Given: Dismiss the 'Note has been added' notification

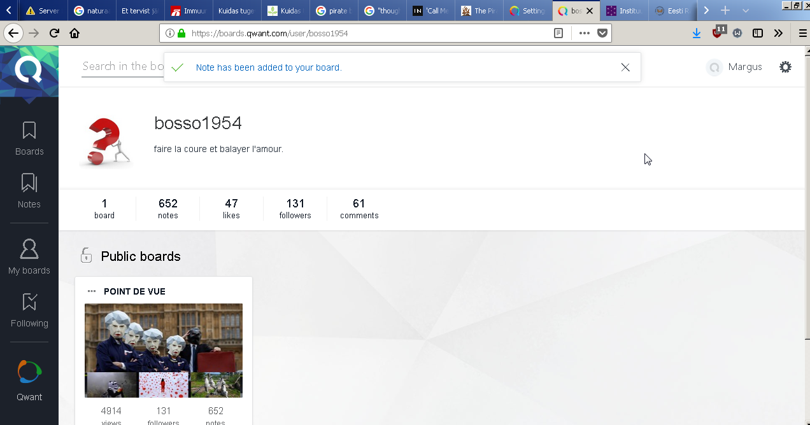Looking at the screenshot, I should point(625,67).
